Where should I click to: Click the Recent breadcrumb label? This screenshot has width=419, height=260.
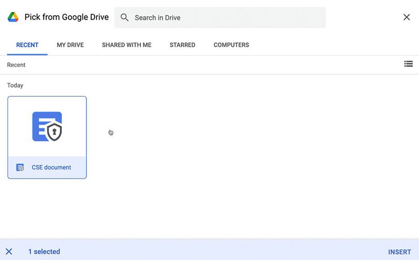point(16,65)
